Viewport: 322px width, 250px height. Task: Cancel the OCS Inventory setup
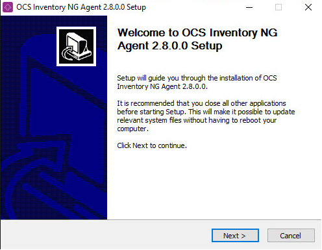tap(291, 236)
